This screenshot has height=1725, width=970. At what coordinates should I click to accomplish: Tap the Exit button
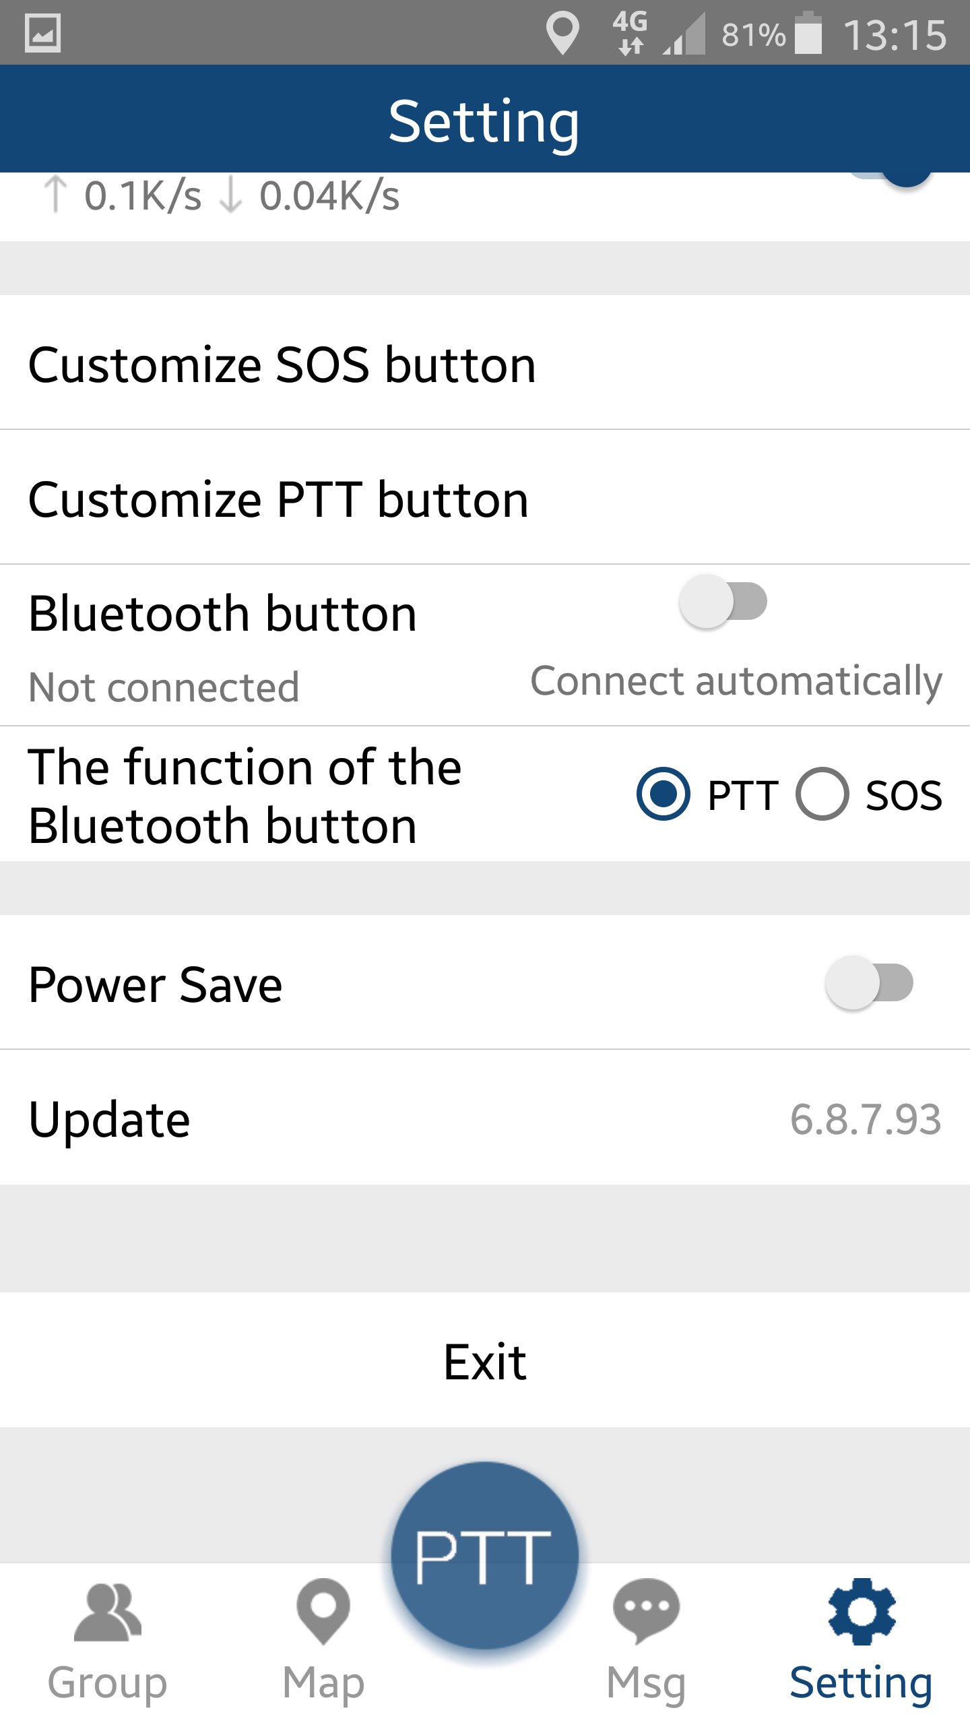485,1360
